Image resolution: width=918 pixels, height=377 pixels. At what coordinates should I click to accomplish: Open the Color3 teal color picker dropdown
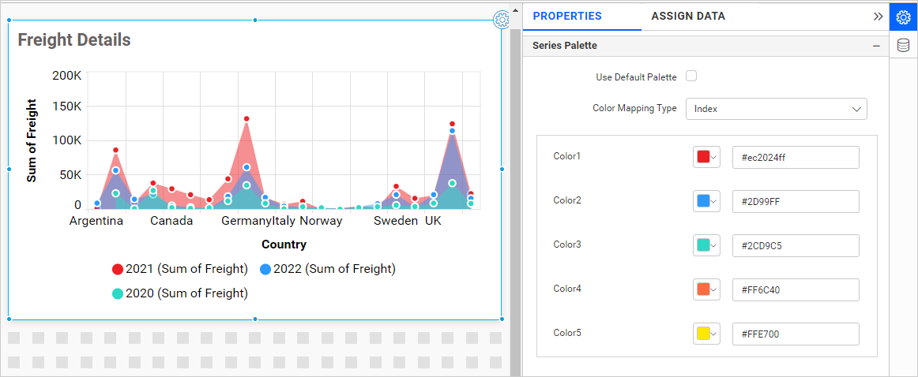coord(706,245)
